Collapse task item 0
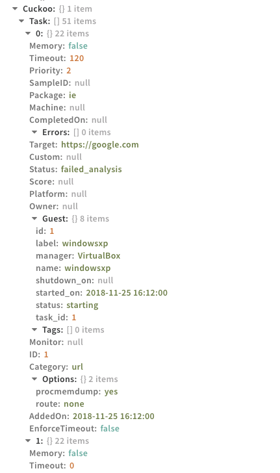 coord(28,34)
